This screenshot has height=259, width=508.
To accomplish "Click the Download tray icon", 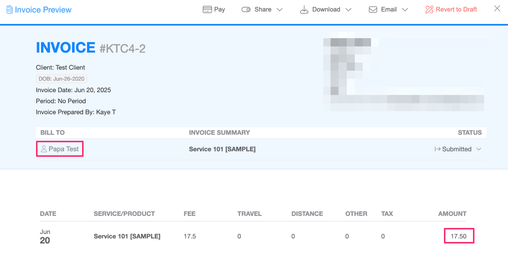I will (304, 10).
